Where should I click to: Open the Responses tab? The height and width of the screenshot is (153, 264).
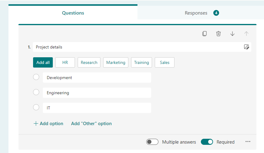201,13
